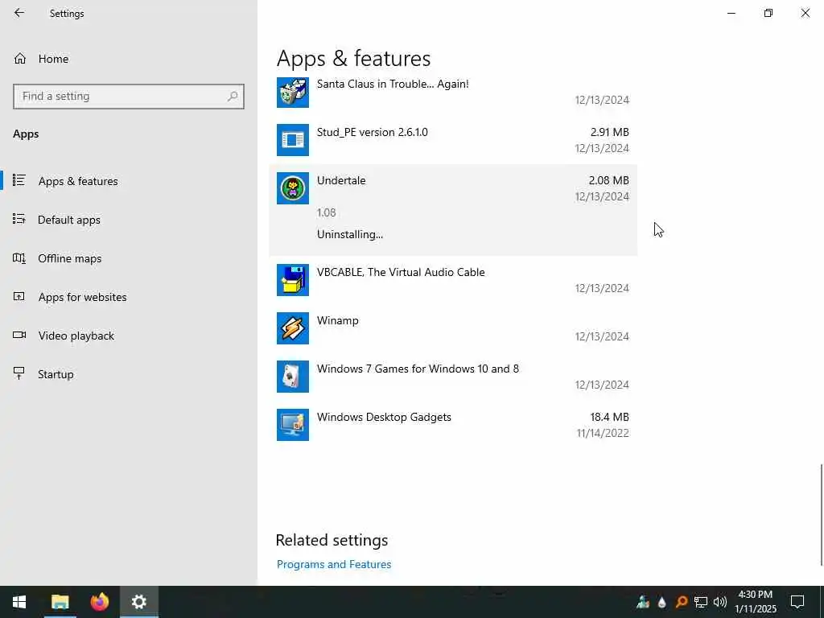
Task: Open Startup settings
Action: tap(129, 374)
